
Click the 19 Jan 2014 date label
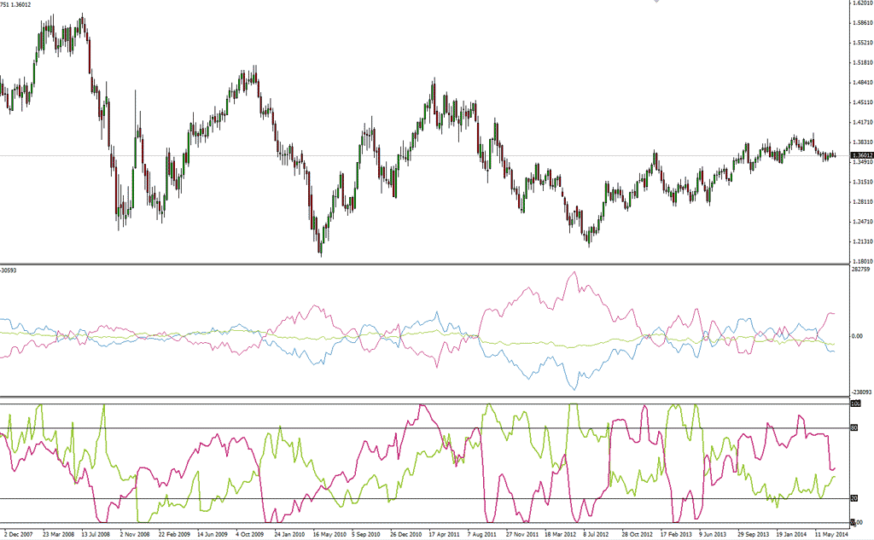coord(791,534)
